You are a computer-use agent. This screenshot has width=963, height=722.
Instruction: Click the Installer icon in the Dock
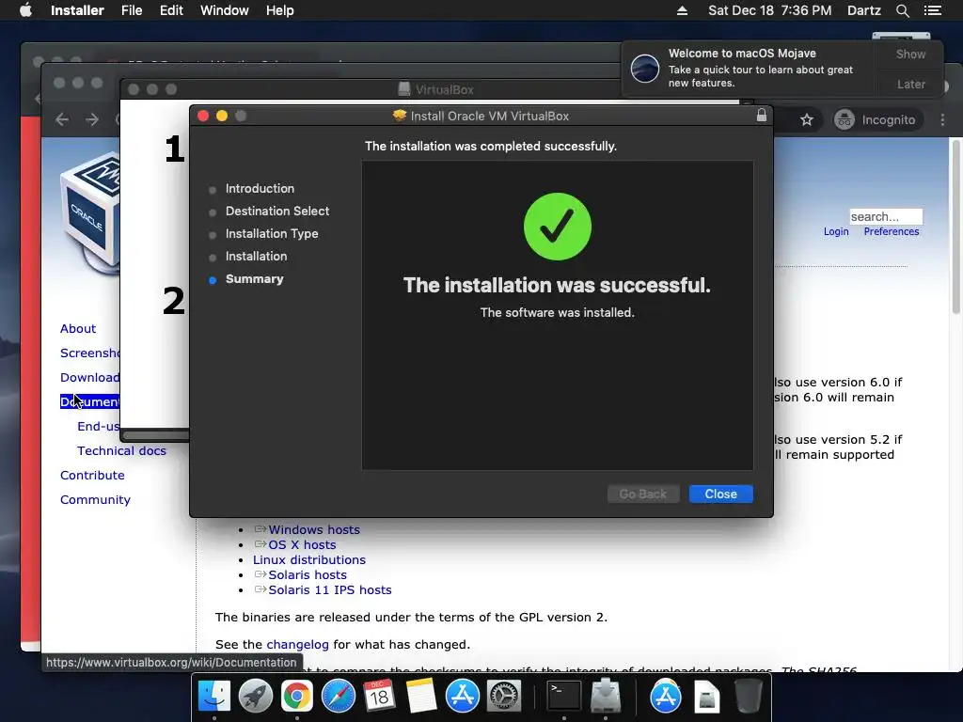coord(606,696)
